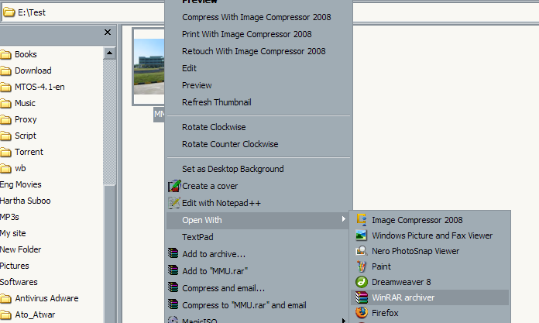The height and width of the screenshot is (323, 539).
Task: Open the Open With menu entry
Action: (258, 220)
